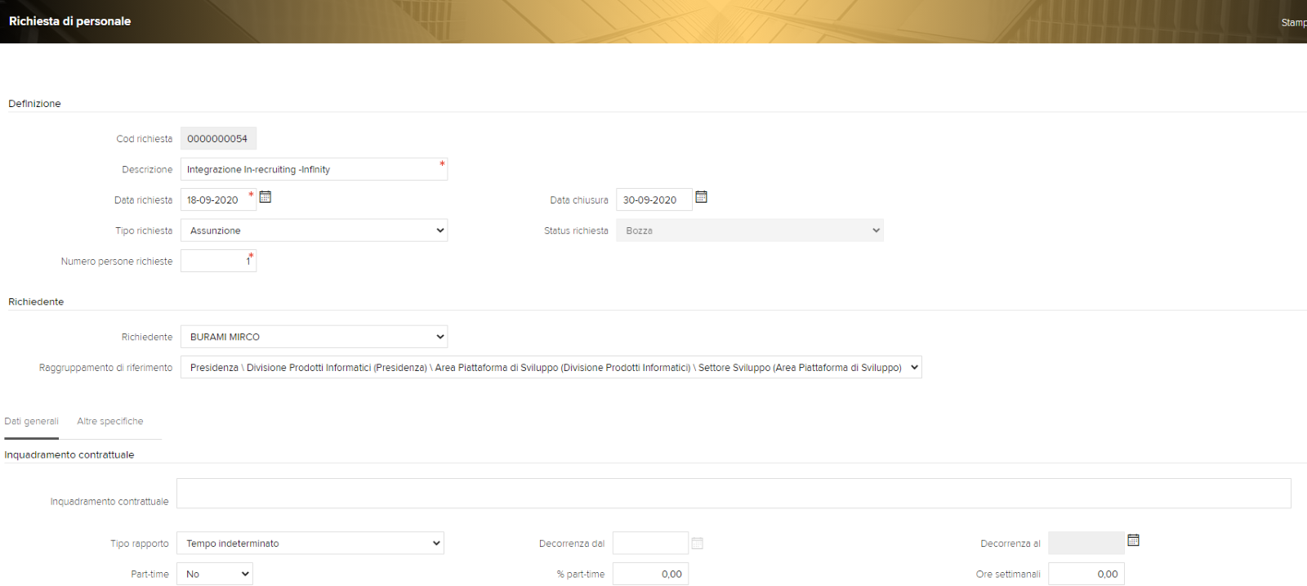
Task: Open the Tipo richiesta dropdown
Action: 314,230
